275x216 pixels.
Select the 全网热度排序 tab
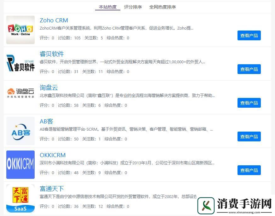pos(163,7)
